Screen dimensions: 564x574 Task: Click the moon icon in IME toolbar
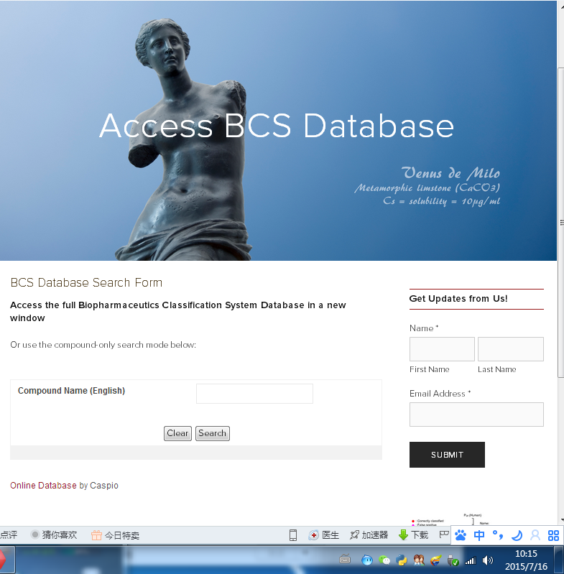517,535
